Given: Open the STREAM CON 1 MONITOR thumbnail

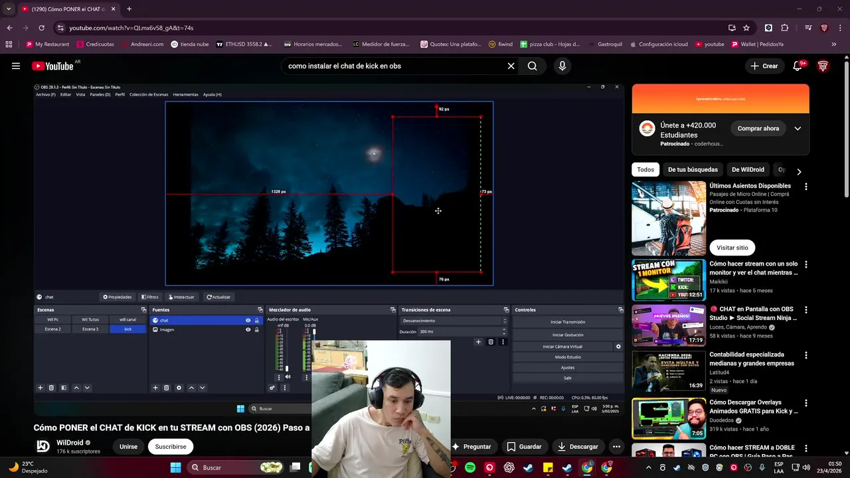Looking at the screenshot, I should coord(669,280).
